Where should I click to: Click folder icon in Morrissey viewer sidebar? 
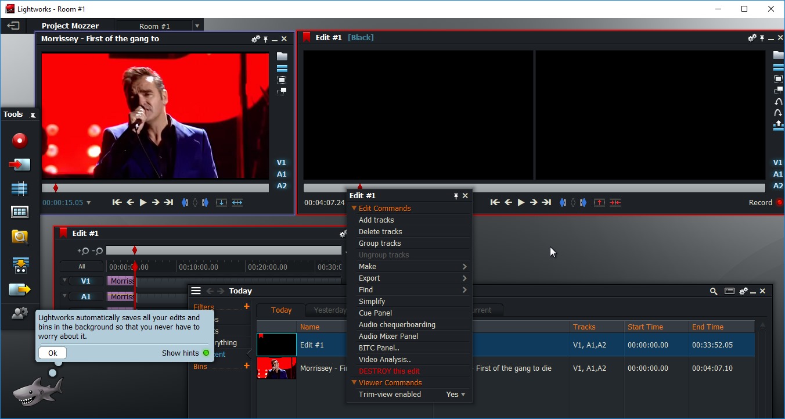click(x=282, y=56)
